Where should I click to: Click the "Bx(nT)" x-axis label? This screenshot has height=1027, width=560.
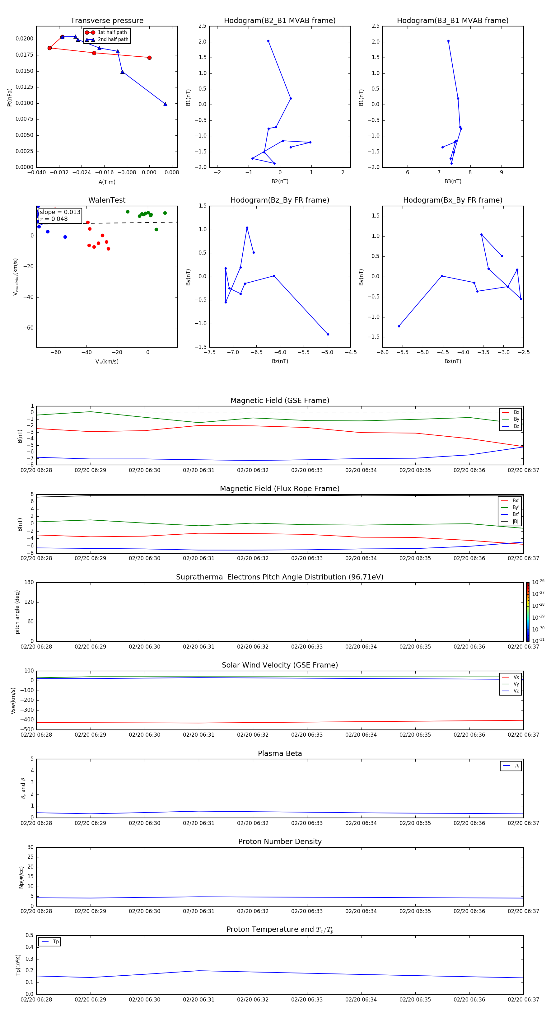(x=453, y=361)
